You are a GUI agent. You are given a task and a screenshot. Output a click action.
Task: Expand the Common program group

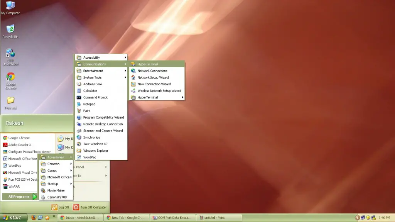(56, 164)
